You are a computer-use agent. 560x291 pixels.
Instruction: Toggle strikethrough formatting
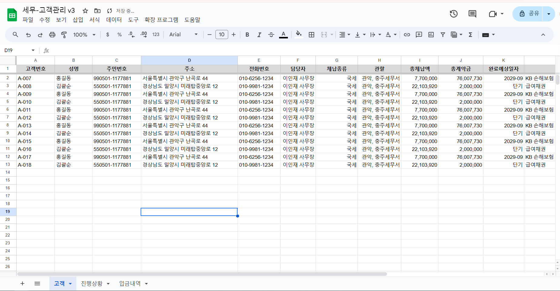pos(271,35)
